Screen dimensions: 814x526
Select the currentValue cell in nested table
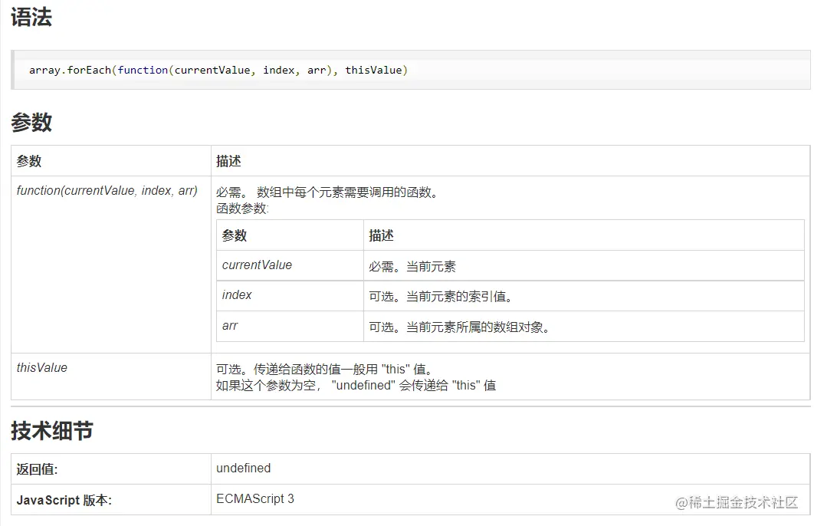pyautogui.click(x=290, y=265)
